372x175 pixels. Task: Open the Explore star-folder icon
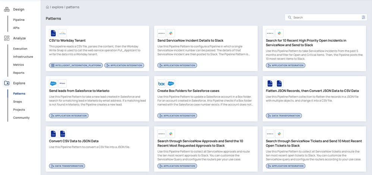7,83
